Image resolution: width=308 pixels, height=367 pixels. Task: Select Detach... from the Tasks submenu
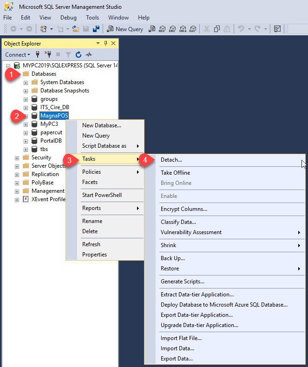[171, 160]
